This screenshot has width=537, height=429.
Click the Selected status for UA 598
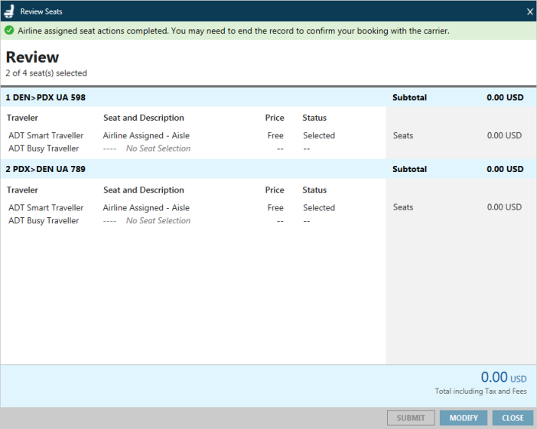tap(318, 136)
